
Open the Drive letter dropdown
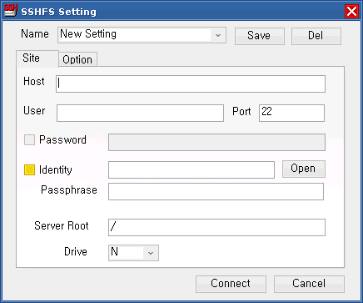tap(151, 253)
